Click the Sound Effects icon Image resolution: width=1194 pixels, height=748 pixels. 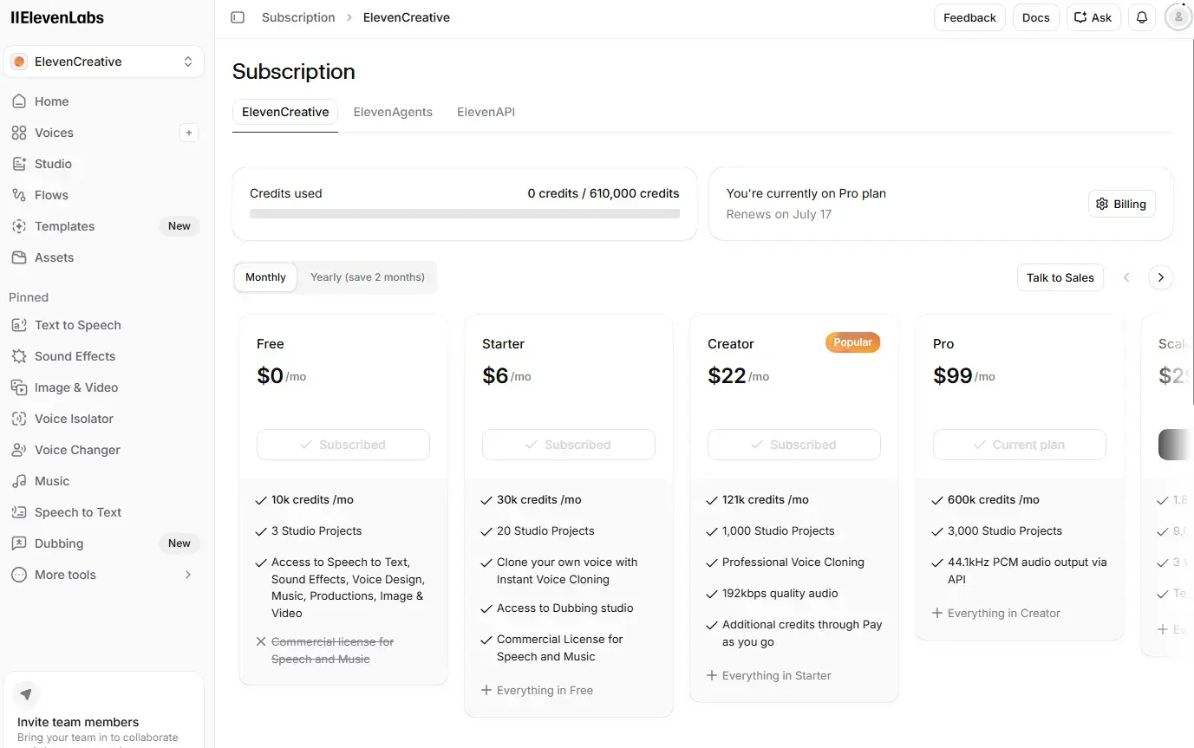(18, 356)
